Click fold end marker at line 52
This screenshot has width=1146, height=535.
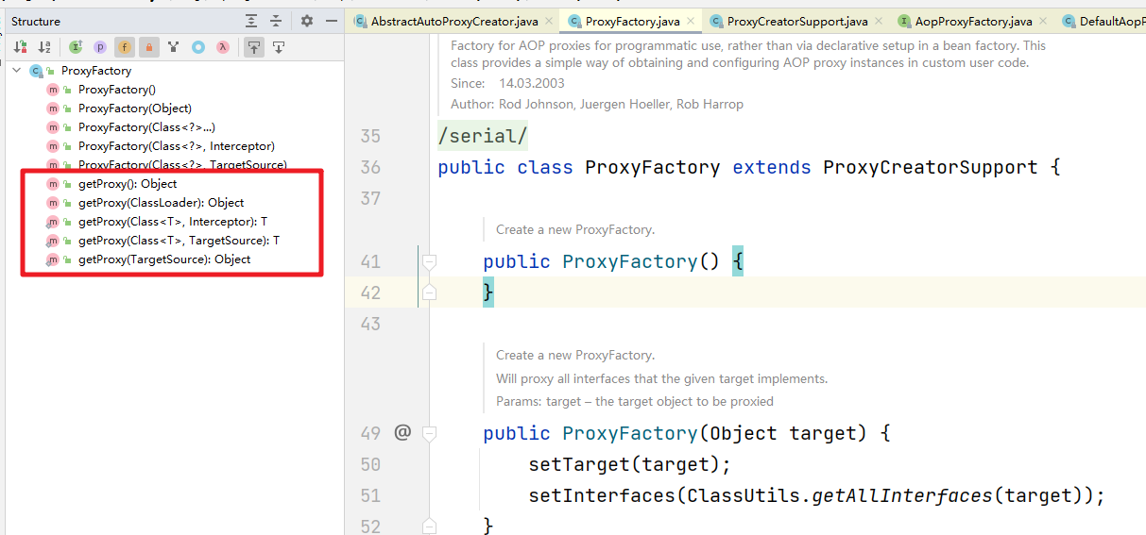click(x=429, y=526)
